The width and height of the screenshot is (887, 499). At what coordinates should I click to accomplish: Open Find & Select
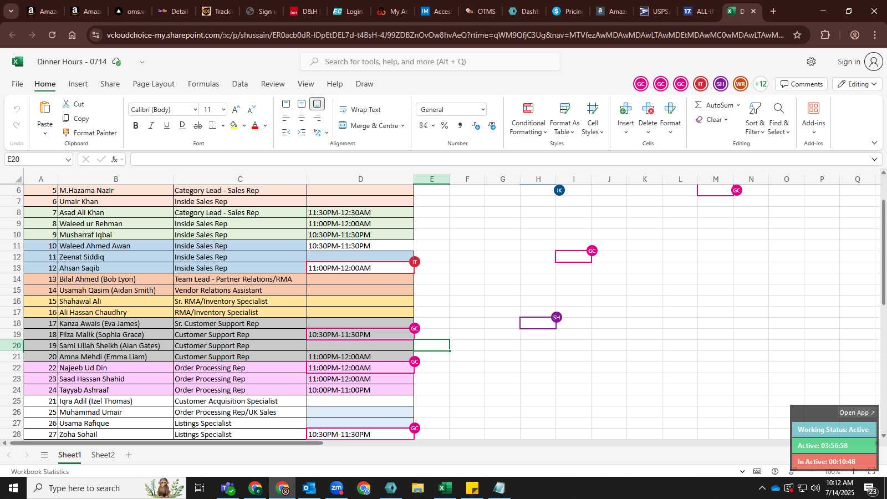tap(779, 119)
